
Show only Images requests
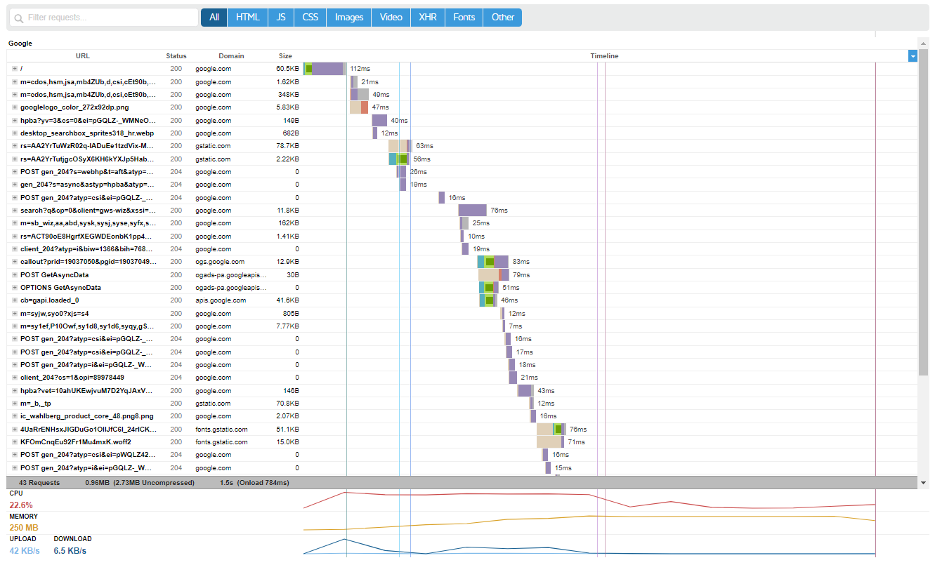click(349, 18)
